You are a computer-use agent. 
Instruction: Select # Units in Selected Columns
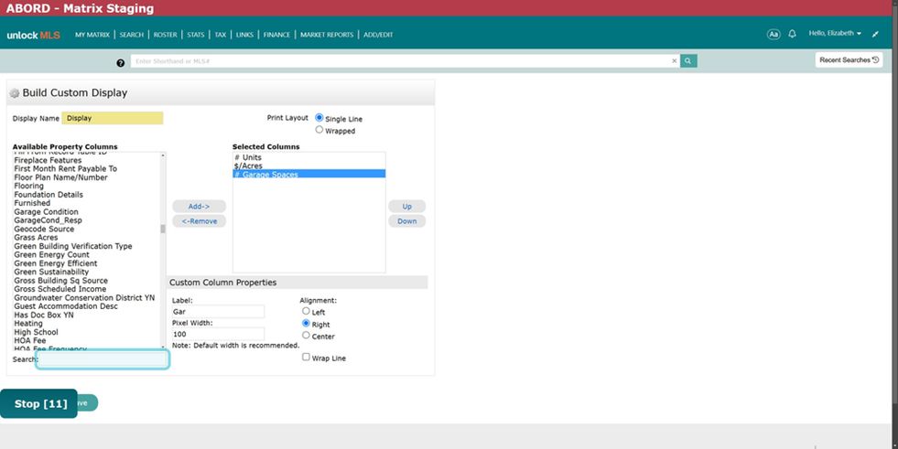[x=248, y=157]
